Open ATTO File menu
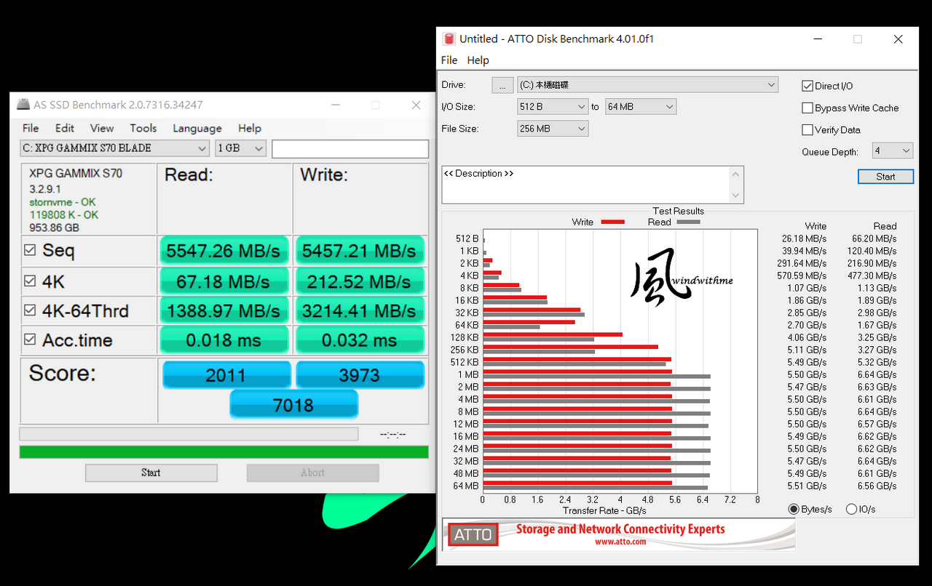This screenshot has width=932, height=586. (449, 60)
